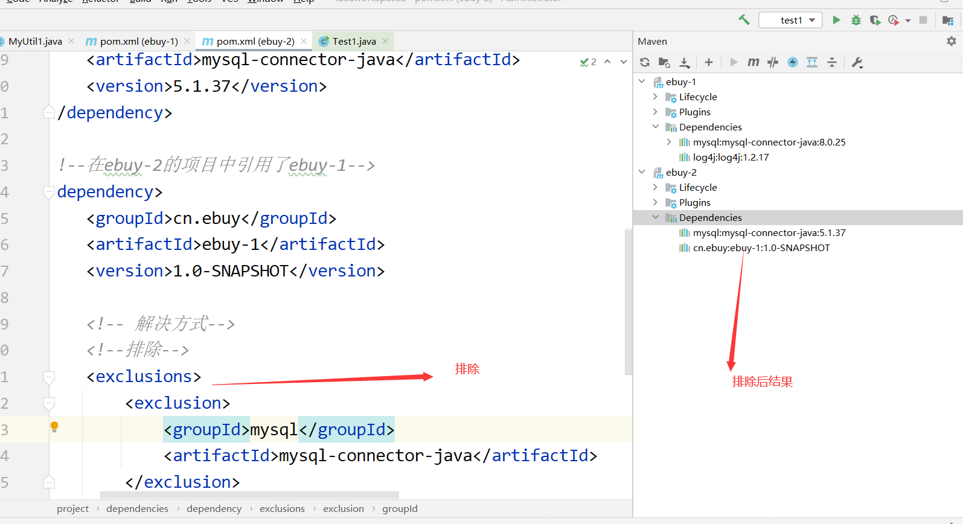Click the inspections checkmark widget
This screenshot has width=963, height=524.
tap(588, 62)
